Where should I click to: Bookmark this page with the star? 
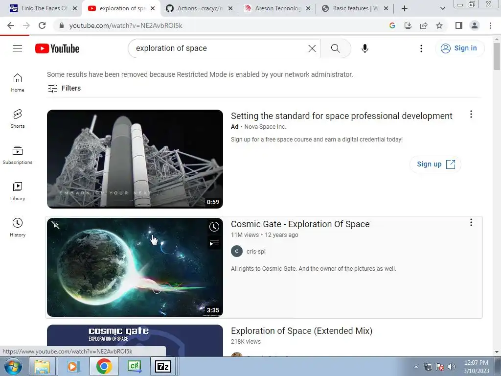coord(439,25)
